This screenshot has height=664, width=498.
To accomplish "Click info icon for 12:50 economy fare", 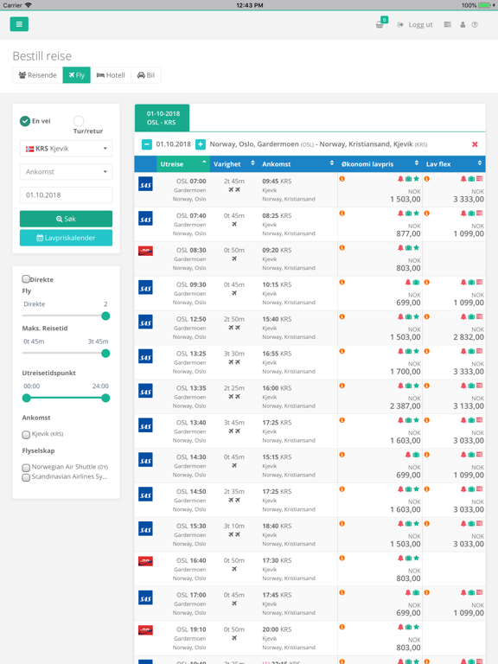I will 342,316.
